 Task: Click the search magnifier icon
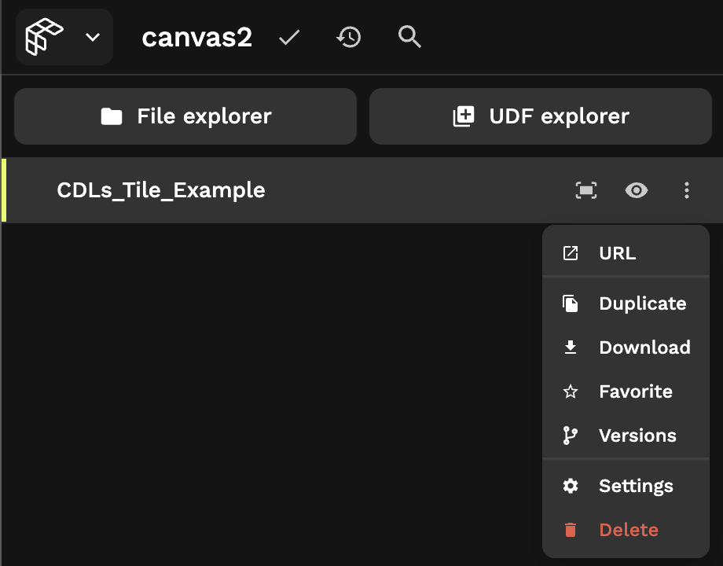pyautogui.click(x=409, y=36)
